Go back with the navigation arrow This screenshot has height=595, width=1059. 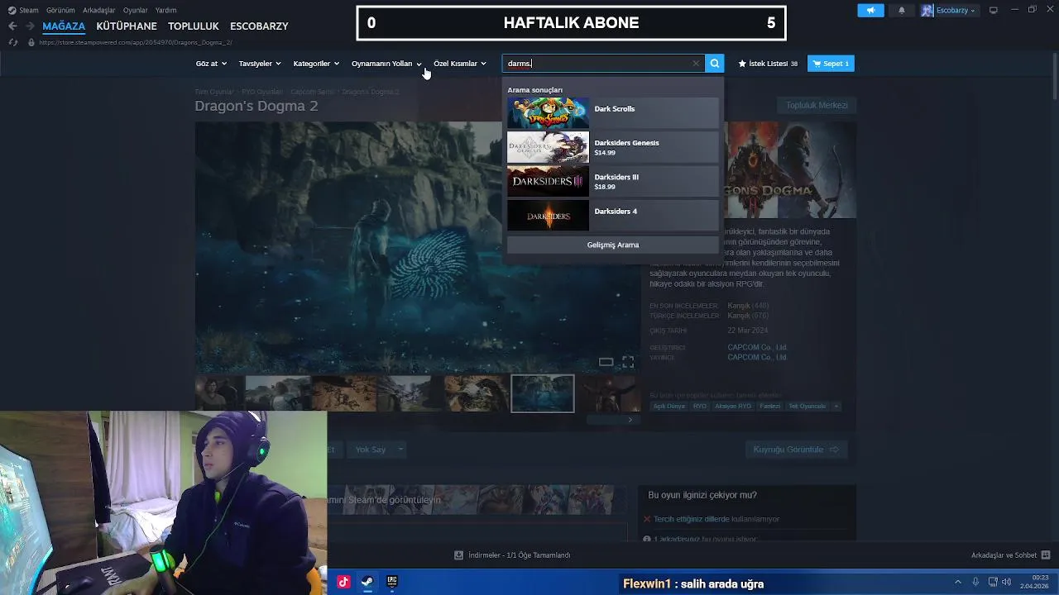coord(12,26)
